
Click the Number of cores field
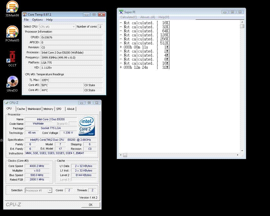point(100,27)
